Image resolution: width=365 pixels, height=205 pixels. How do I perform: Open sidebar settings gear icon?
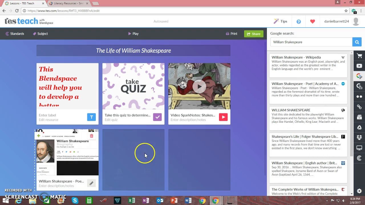point(359,191)
